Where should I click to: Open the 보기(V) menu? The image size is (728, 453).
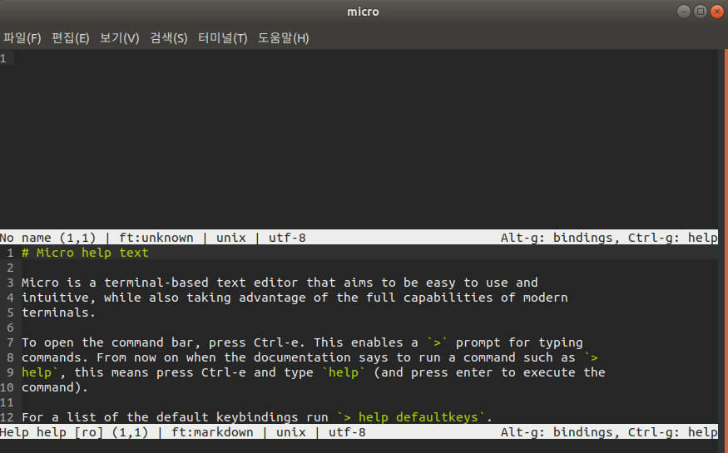[119, 38]
